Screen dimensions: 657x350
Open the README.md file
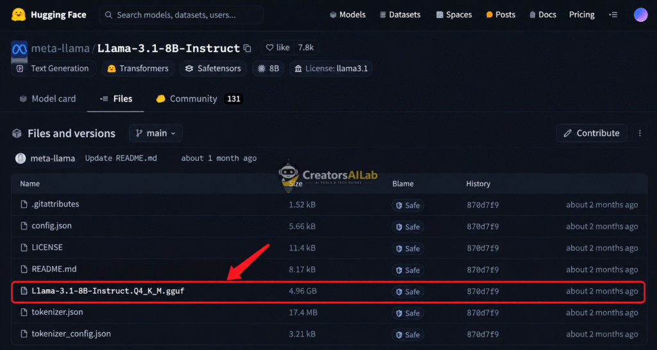click(54, 269)
